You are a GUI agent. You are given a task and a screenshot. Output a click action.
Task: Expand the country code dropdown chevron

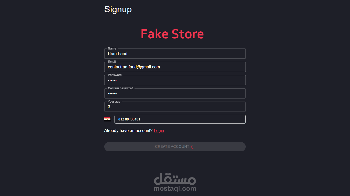pyautogui.click(x=112, y=120)
